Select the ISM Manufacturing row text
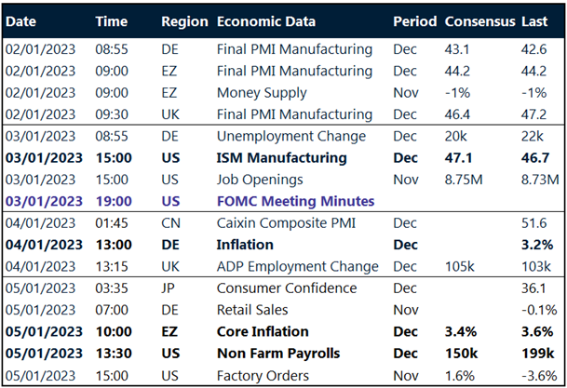 tap(281, 158)
